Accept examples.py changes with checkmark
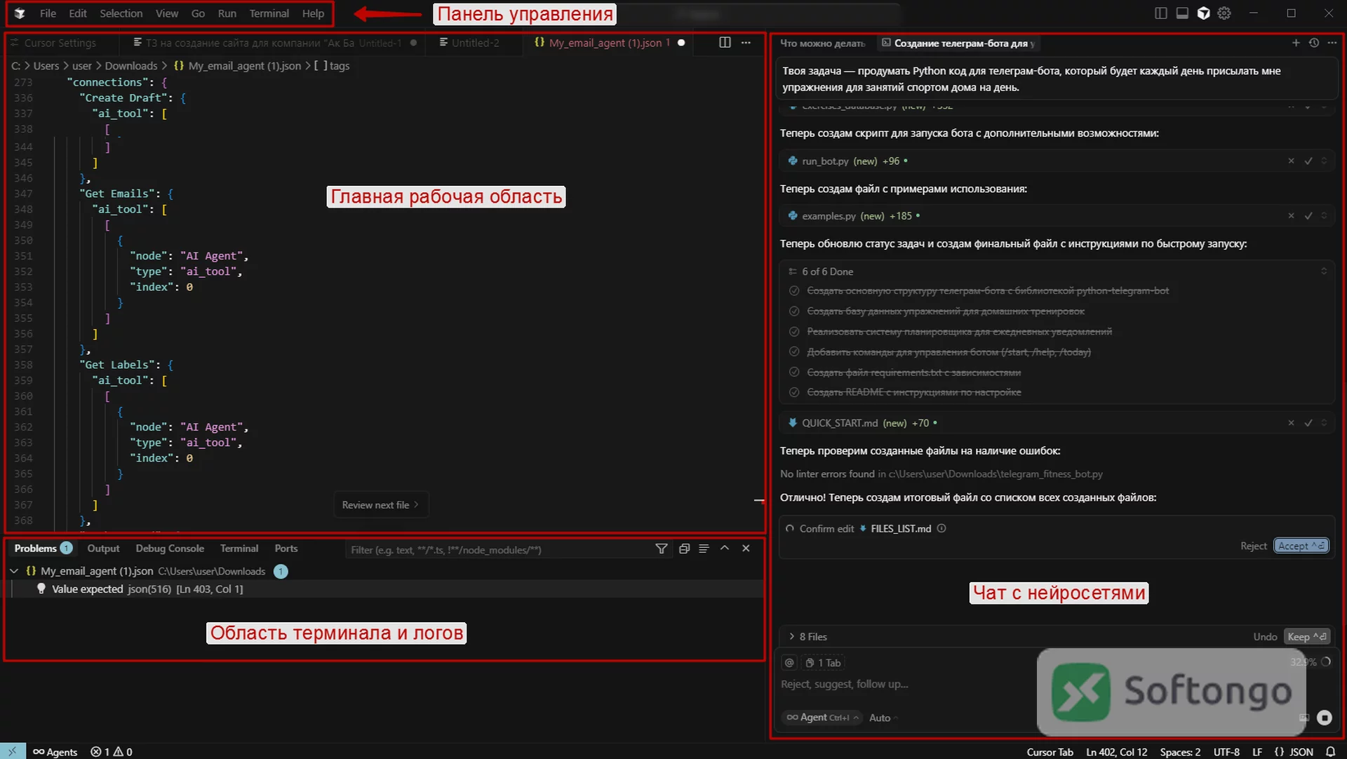Viewport: 1347px width, 759px height. (x=1308, y=216)
